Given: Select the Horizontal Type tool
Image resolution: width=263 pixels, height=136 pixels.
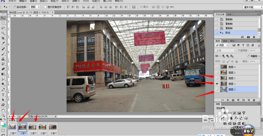Looking at the screenshot, I should click(3, 95).
